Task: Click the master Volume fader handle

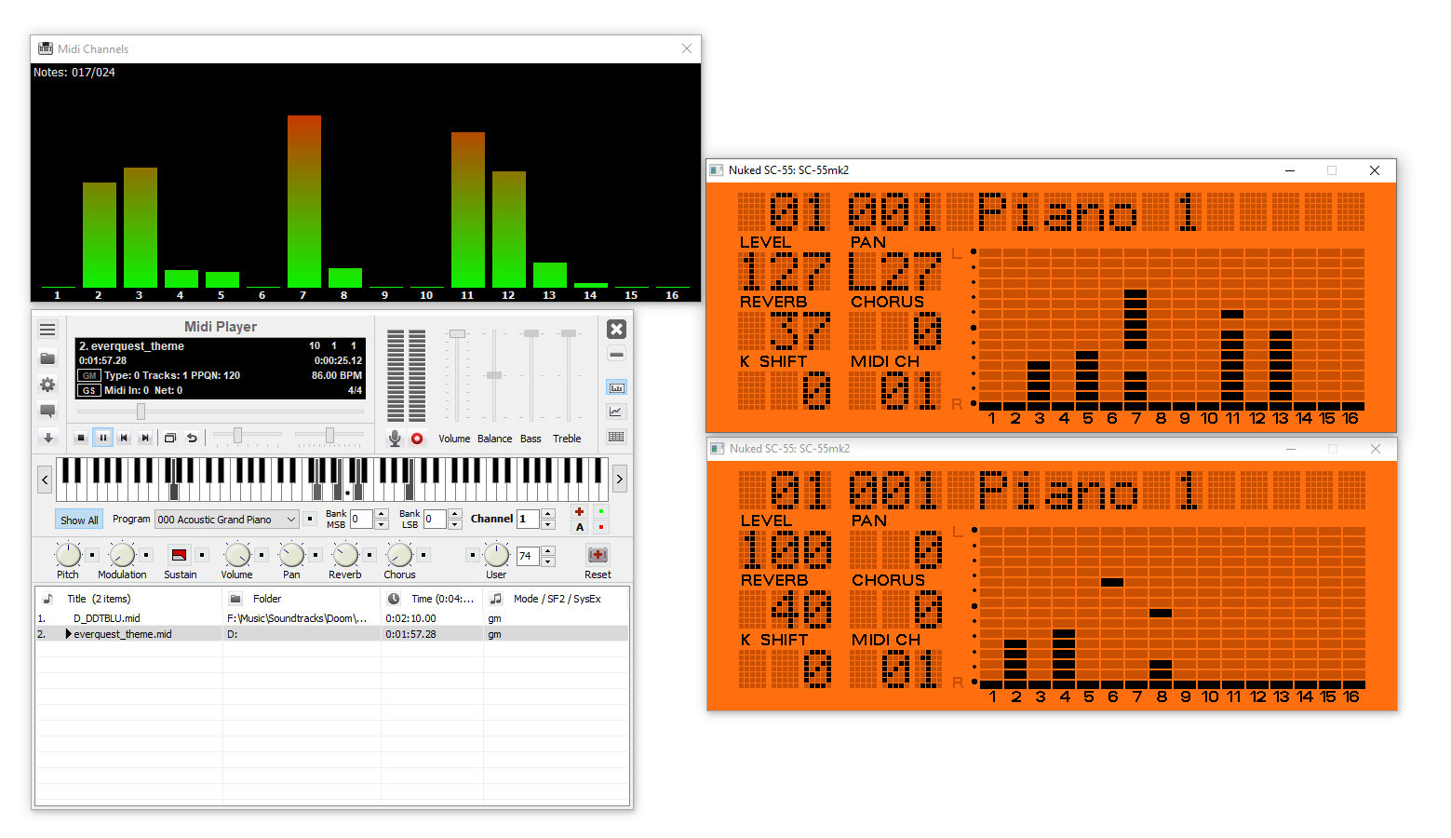Action: [457, 333]
